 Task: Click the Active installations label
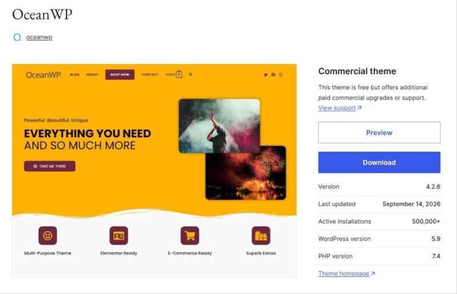(344, 221)
